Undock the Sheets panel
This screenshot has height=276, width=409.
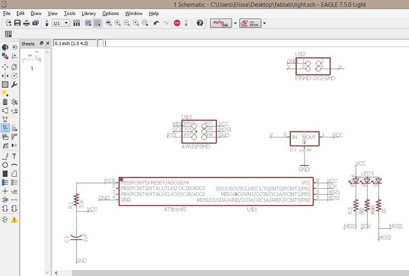pos(41,43)
